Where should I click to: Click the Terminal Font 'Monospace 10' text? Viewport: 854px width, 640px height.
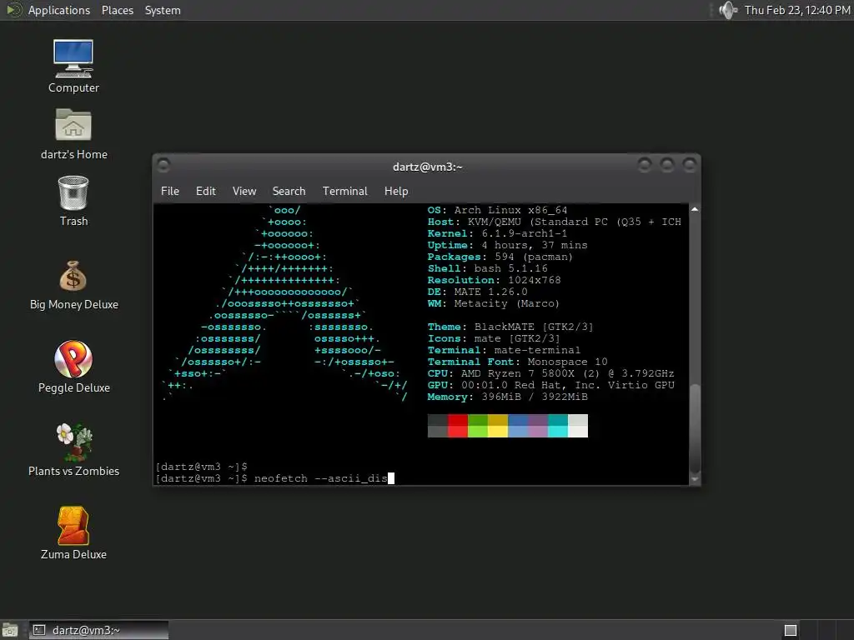point(567,362)
